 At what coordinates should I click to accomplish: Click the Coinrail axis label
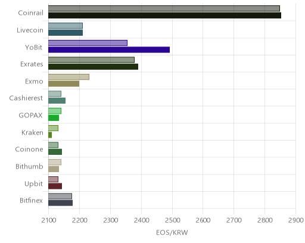pyautogui.click(x=30, y=13)
